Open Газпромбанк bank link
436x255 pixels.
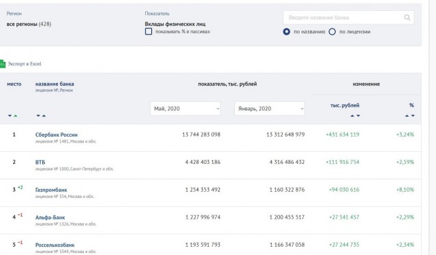pyautogui.click(x=51, y=190)
